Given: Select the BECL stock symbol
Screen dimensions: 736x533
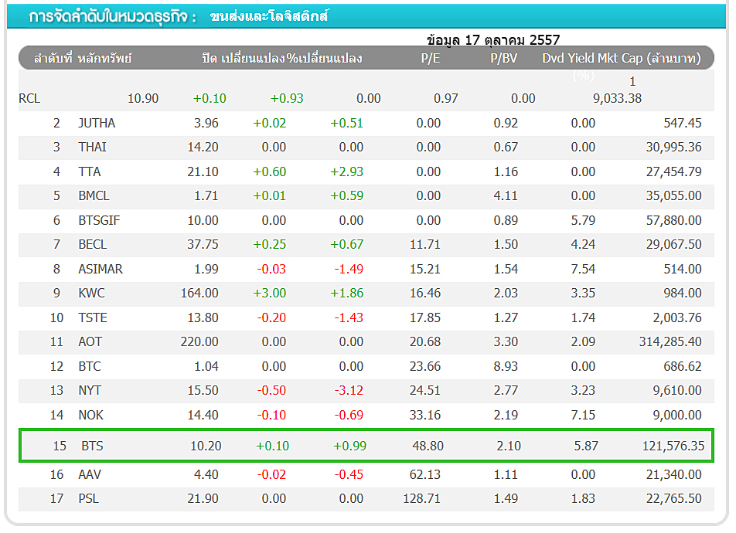Looking at the screenshot, I should [93, 245].
